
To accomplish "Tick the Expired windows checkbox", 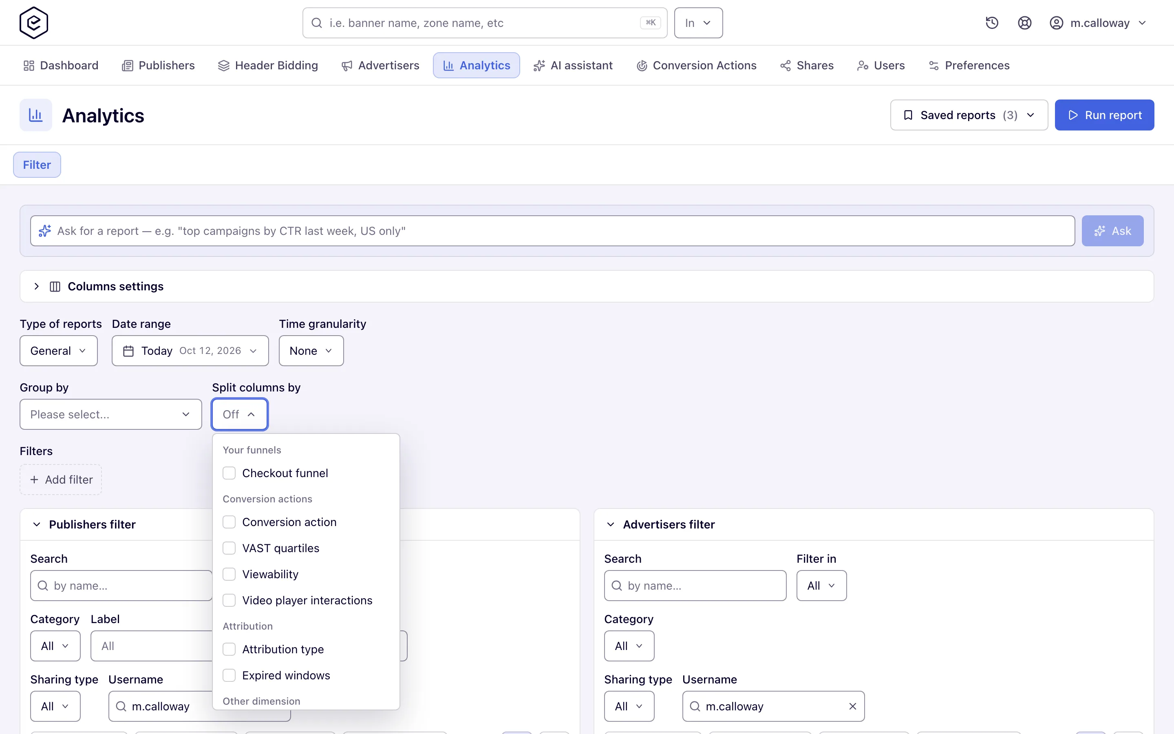I will tap(229, 676).
